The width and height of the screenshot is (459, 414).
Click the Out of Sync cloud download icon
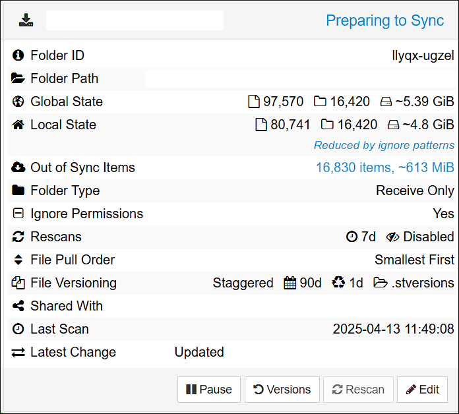point(18,167)
